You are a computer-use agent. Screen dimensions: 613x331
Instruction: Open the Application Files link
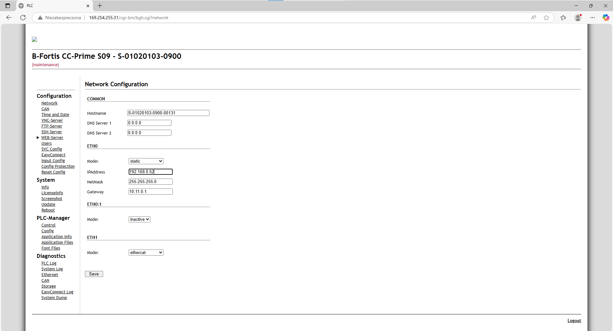pos(57,242)
